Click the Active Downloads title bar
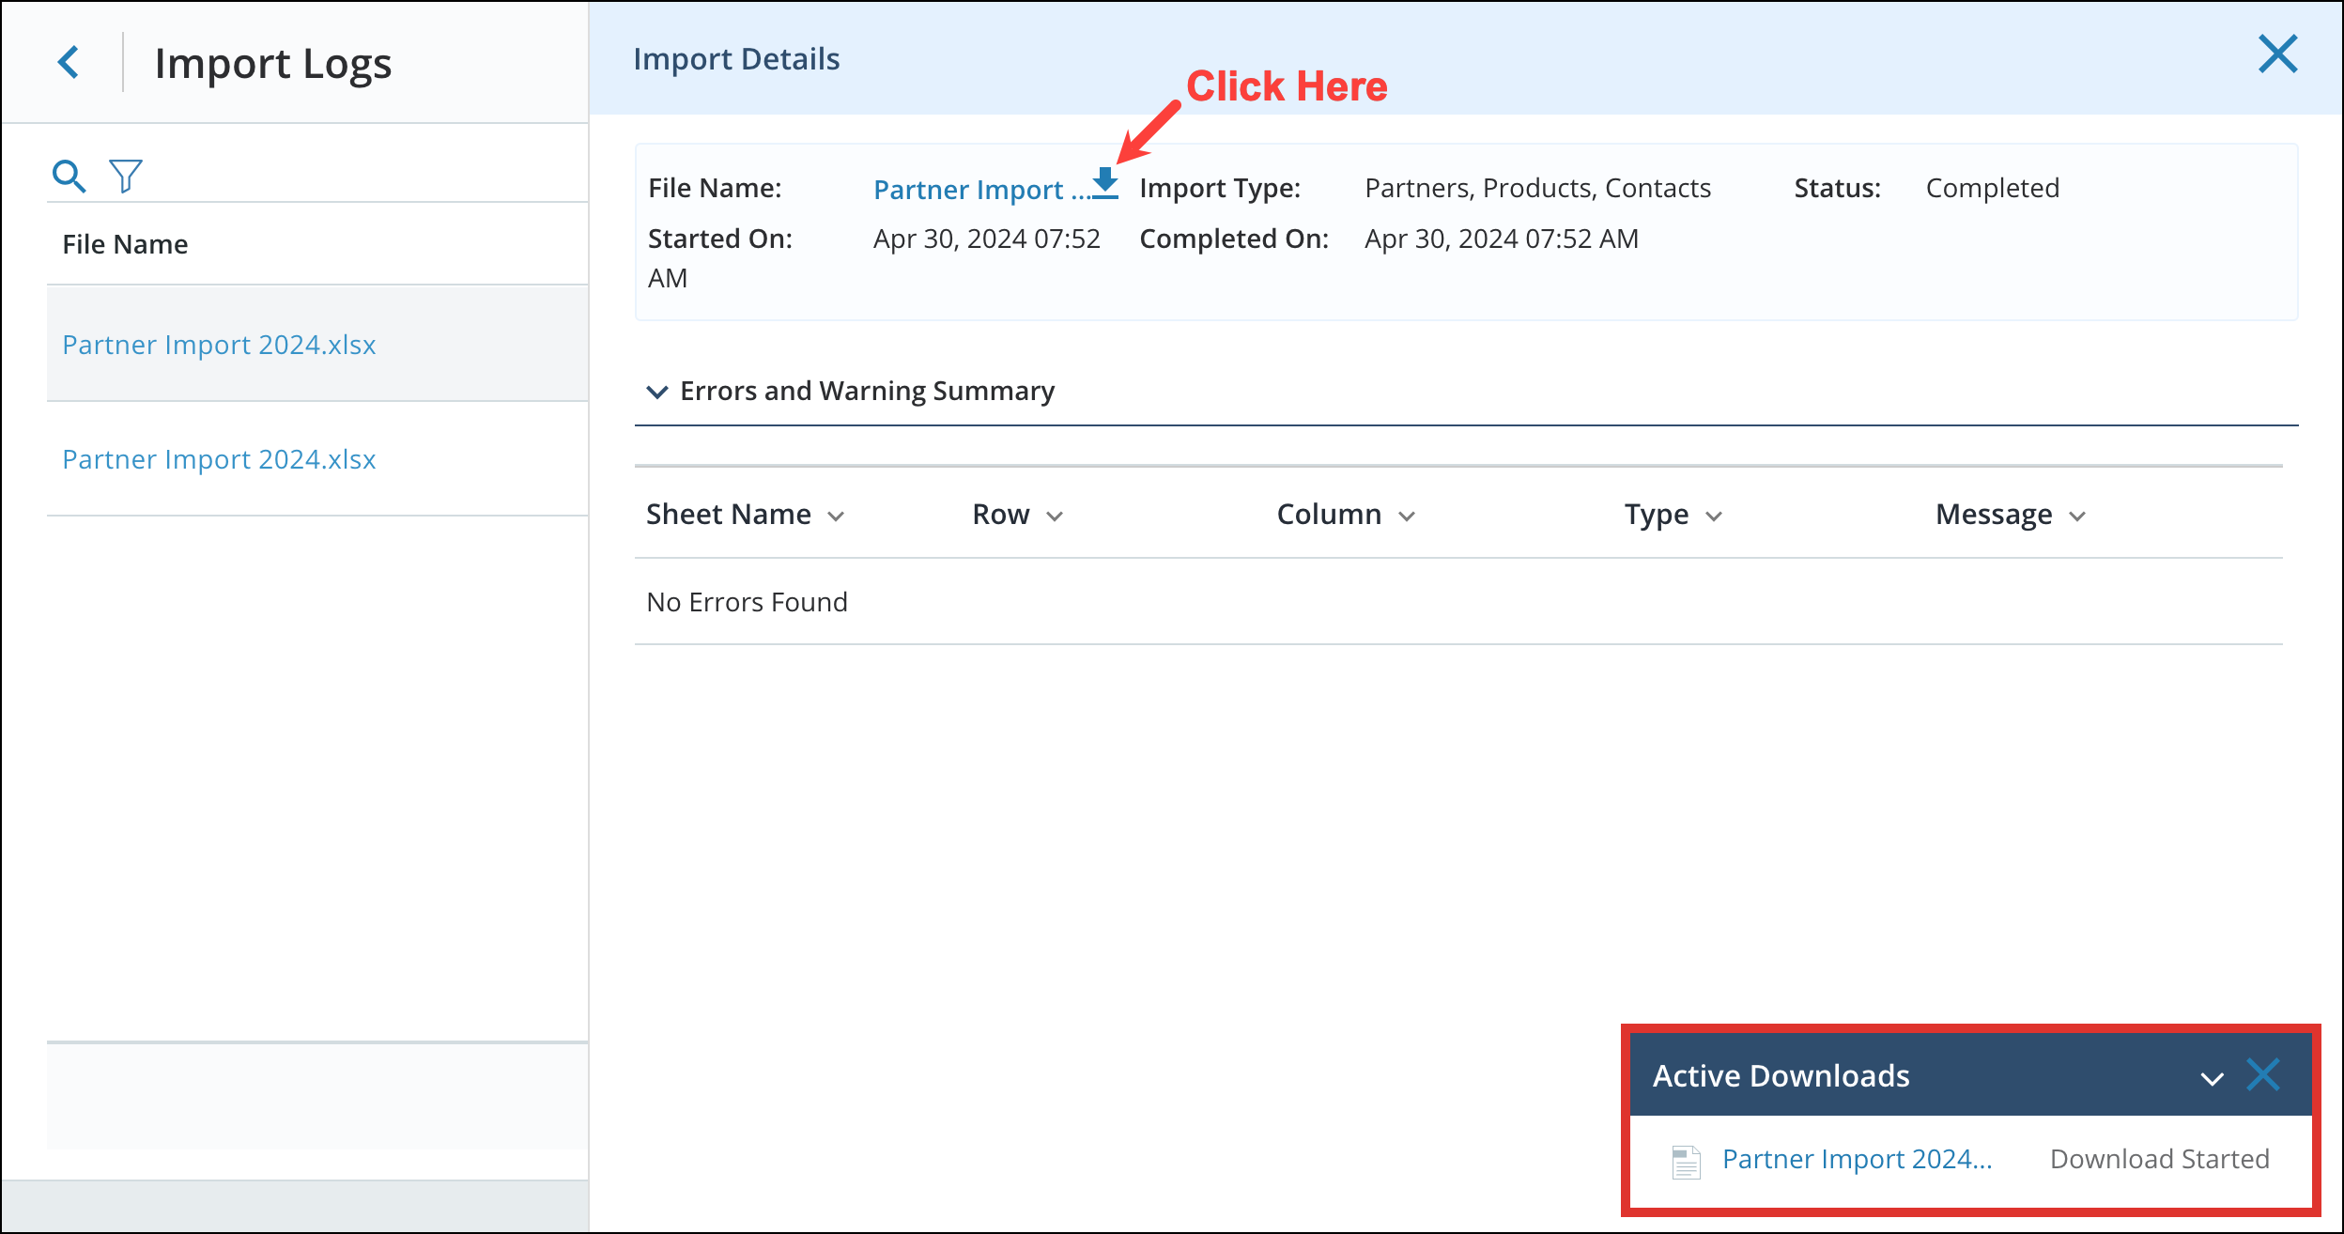Viewport: 2344px width, 1234px height. point(1970,1074)
